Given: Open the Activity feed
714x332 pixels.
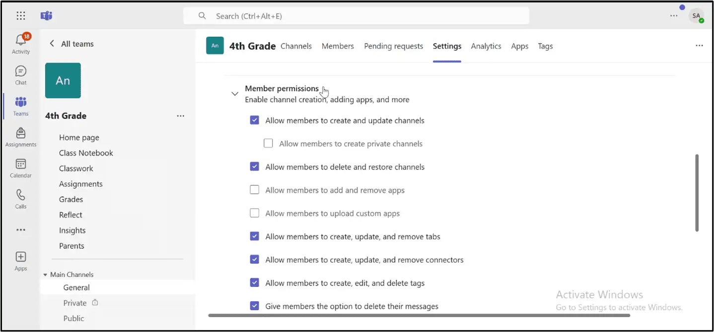Looking at the screenshot, I should (20, 42).
